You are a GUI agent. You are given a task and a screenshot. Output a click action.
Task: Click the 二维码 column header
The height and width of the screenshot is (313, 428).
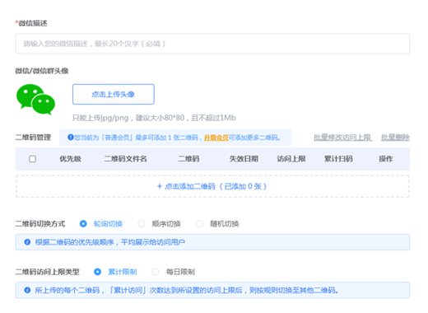[x=188, y=159]
